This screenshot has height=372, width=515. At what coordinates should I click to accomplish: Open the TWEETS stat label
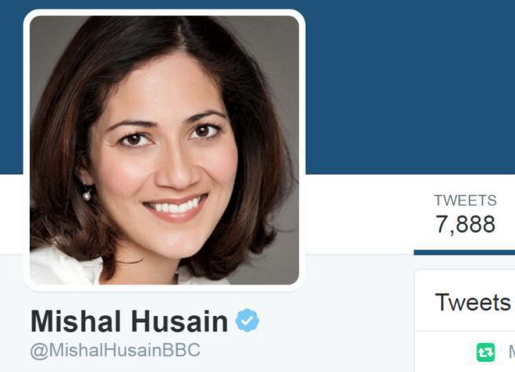[465, 201]
